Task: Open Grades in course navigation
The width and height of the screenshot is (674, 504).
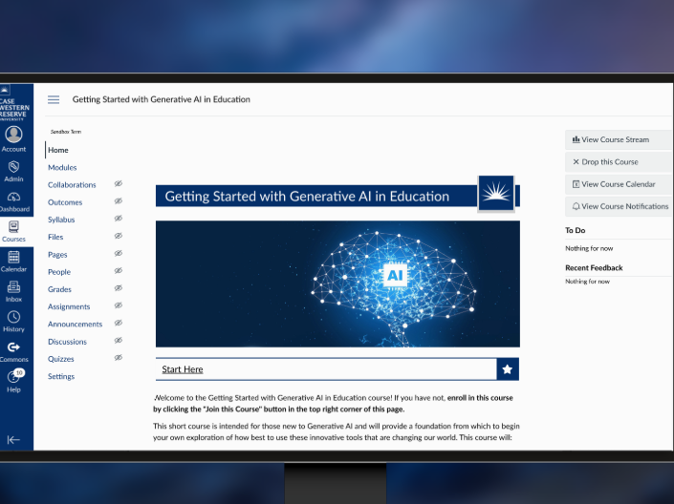Action: 59,289
